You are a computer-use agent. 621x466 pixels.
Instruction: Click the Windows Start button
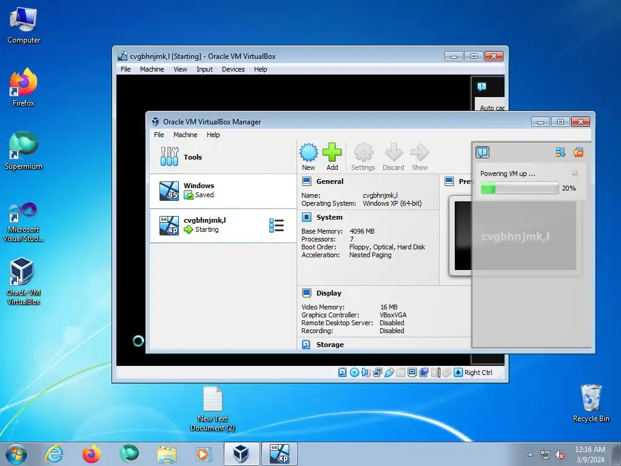(16, 454)
